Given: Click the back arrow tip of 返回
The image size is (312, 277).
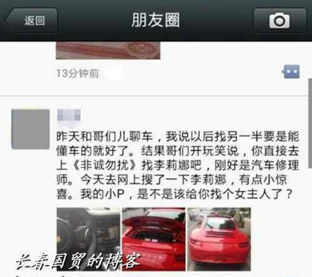Looking at the screenshot, I should tap(8, 21).
